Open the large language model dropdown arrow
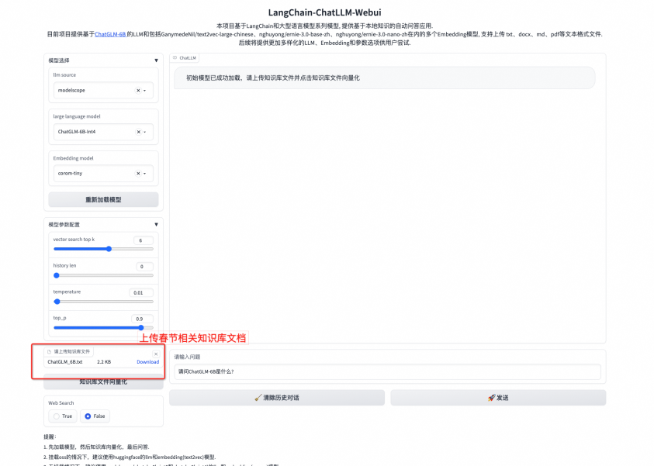 [x=145, y=132]
